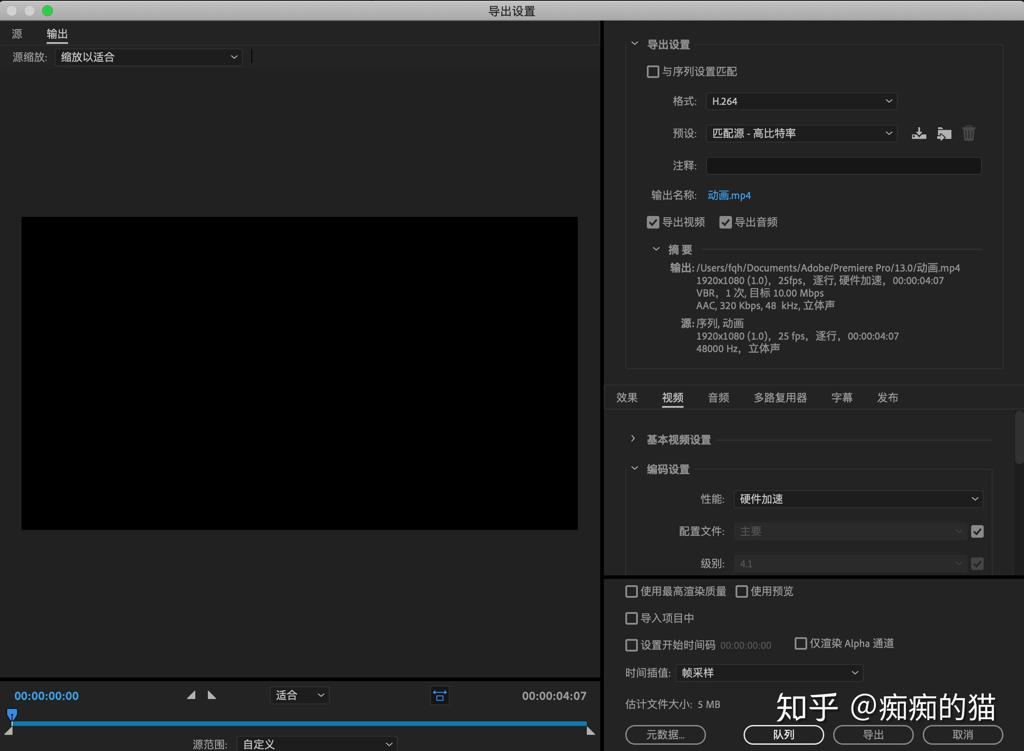
Task: Open the 适合 zoom level dropdown
Action: pos(300,695)
